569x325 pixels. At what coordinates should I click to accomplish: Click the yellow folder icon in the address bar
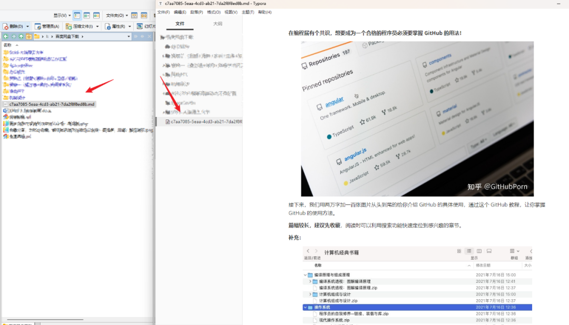(37, 37)
